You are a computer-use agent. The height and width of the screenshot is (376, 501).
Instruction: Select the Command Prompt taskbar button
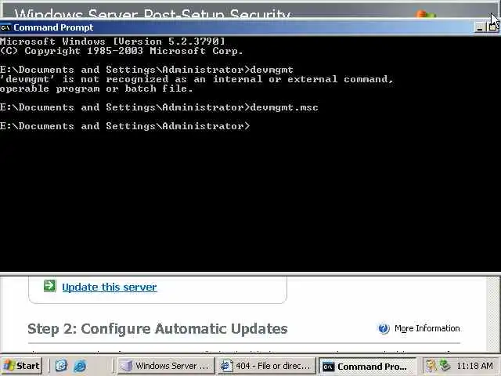(367, 366)
